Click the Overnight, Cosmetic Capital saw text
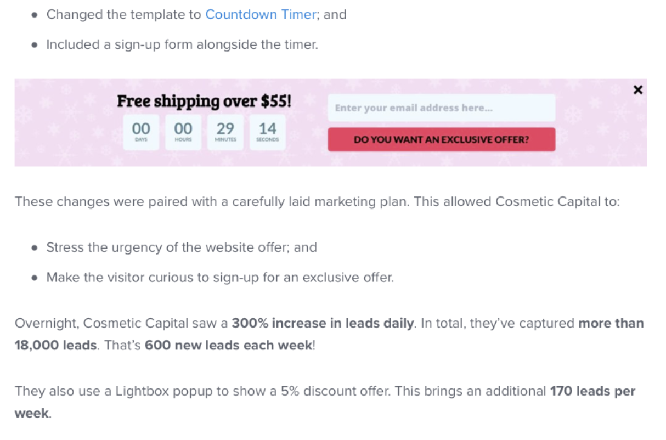The image size is (666, 440). tap(121, 323)
